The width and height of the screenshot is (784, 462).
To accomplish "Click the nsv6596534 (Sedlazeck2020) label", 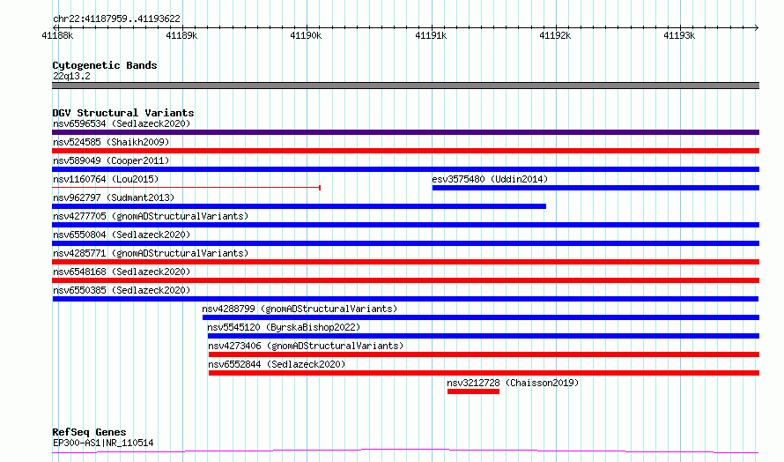I will [122, 123].
